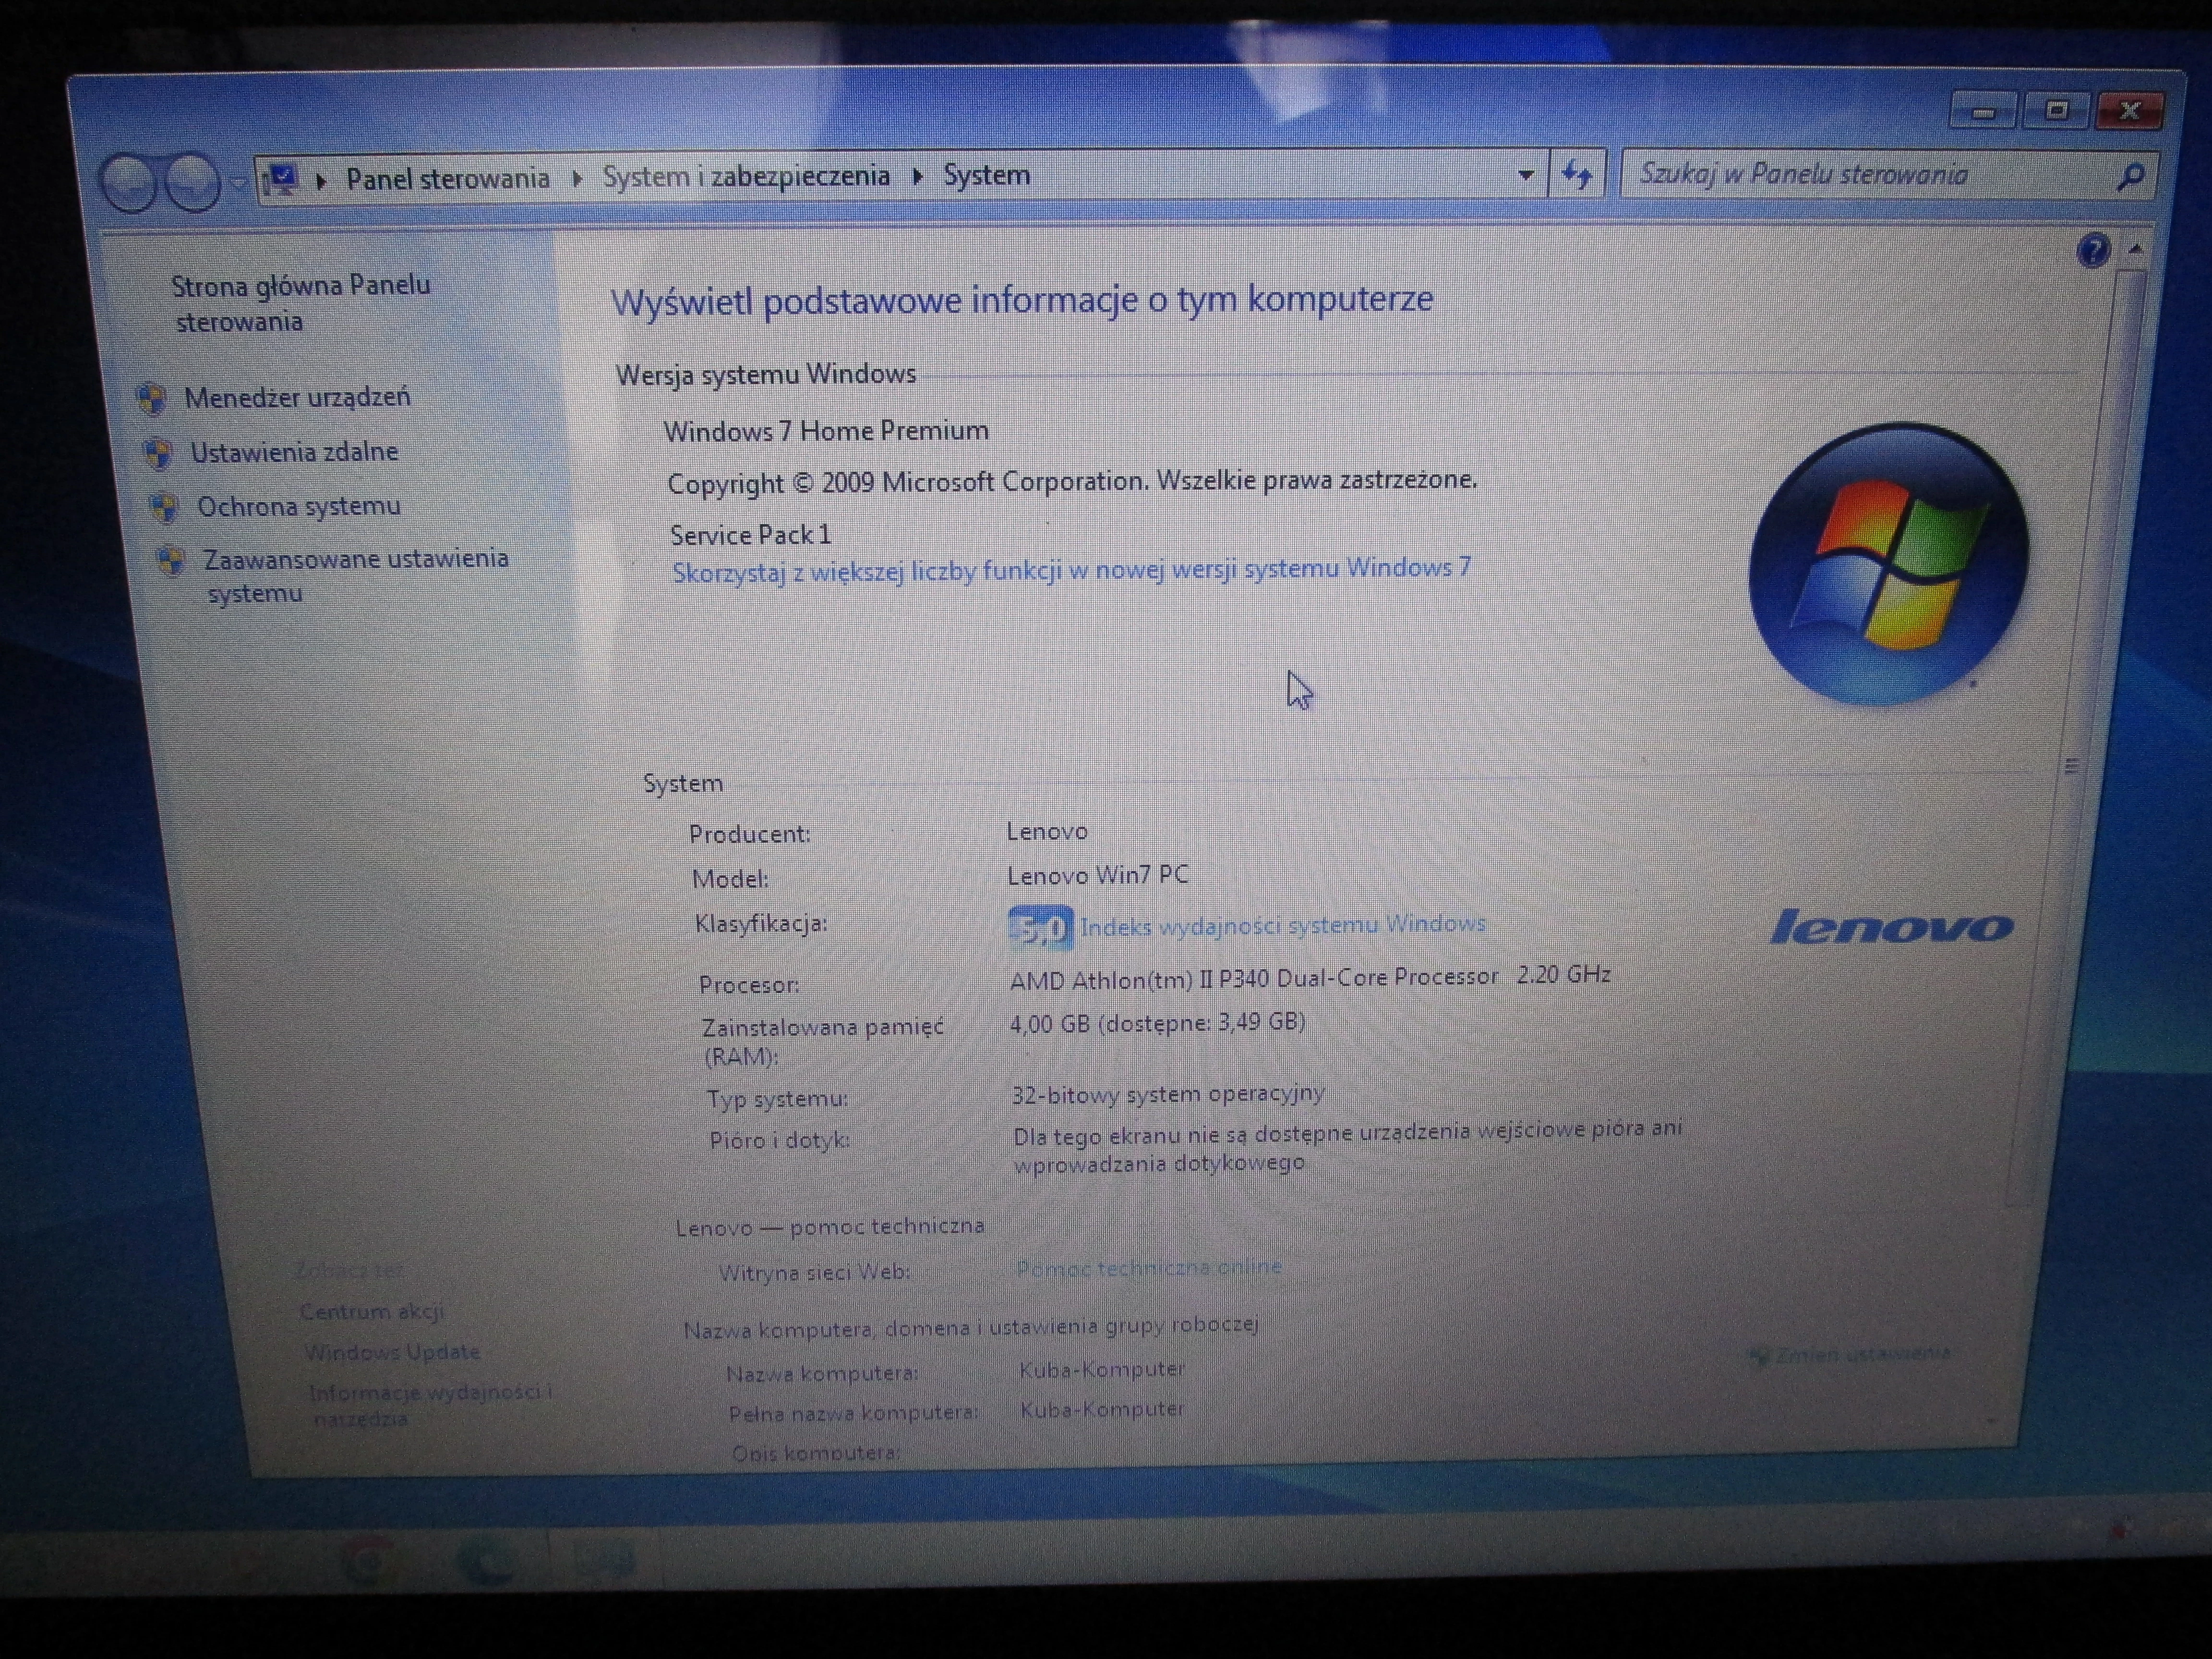
Task: Click the 4,00 GB installed memory value
Action: point(1157,1023)
